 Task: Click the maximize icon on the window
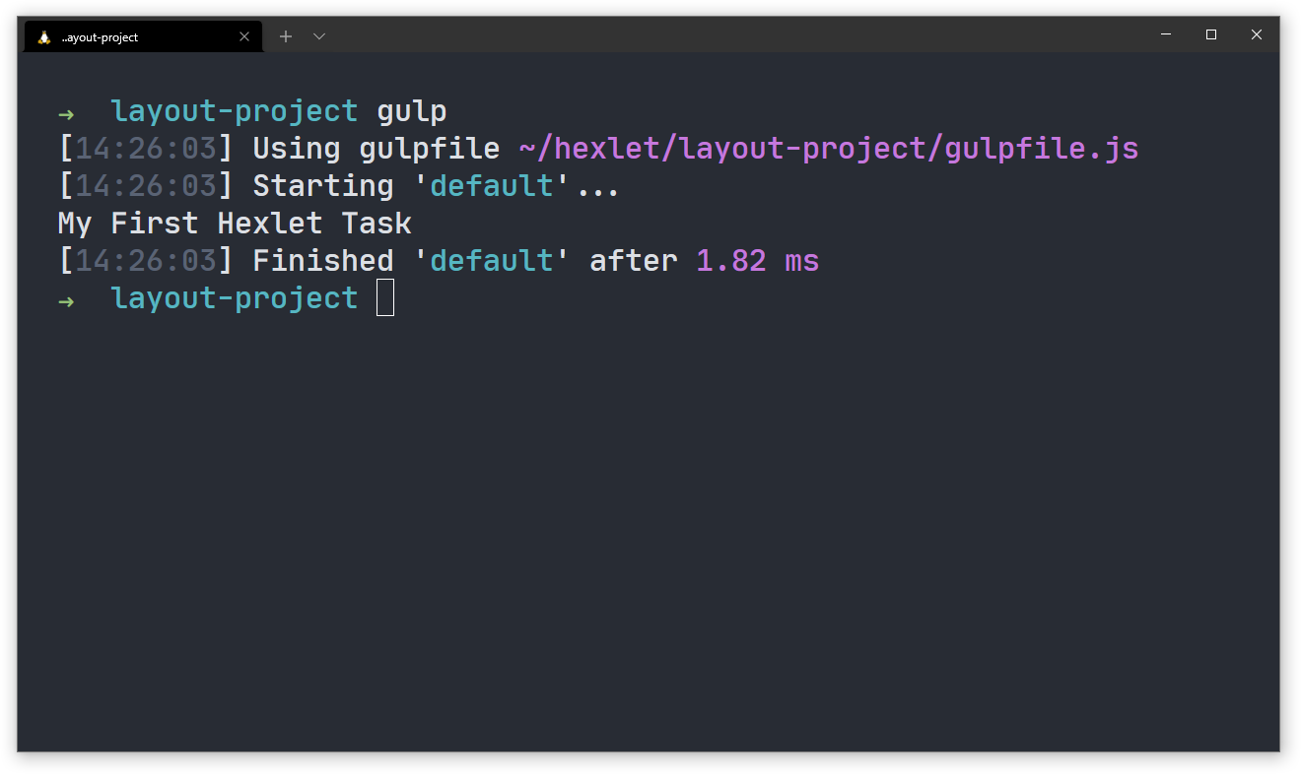(x=1210, y=34)
